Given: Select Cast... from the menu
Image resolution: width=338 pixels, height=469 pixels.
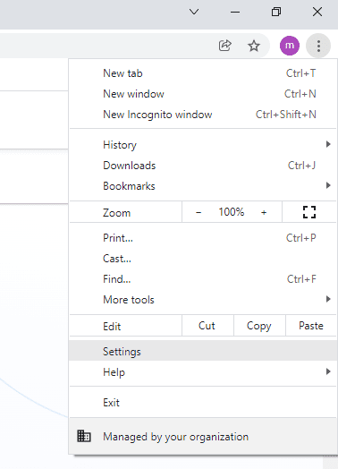Looking at the screenshot, I should pos(203,259).
